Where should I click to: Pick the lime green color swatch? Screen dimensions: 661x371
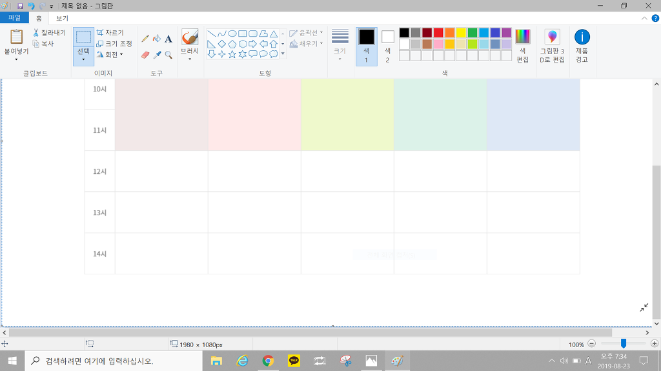(x=473, y=44)
